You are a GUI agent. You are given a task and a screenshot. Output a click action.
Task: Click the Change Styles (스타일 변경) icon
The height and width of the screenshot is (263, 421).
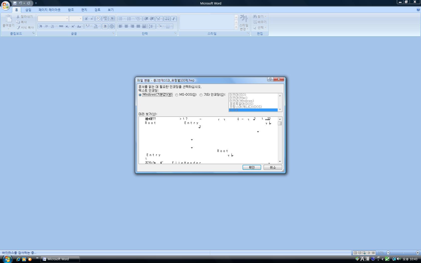244,18
